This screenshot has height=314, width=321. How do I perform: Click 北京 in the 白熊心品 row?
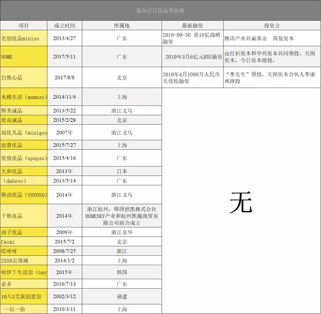[122, 77]
